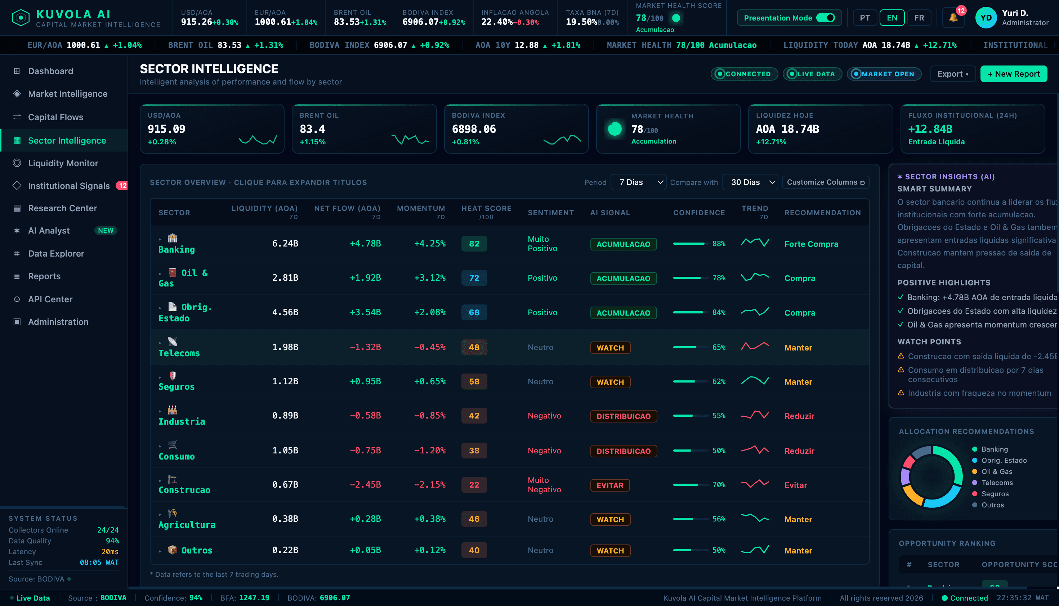Click the Outros package box icon
The image size is (1059, 606).
(173, 550)
